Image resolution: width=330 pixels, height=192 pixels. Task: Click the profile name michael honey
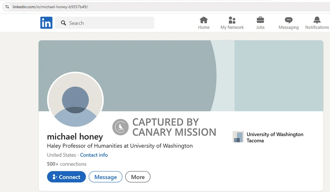click(75, 136)
